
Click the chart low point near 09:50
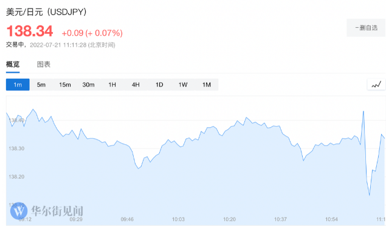coord(139,168)
